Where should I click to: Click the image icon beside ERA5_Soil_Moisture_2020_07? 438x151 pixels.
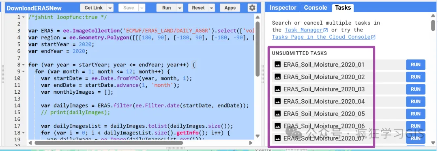277,138
